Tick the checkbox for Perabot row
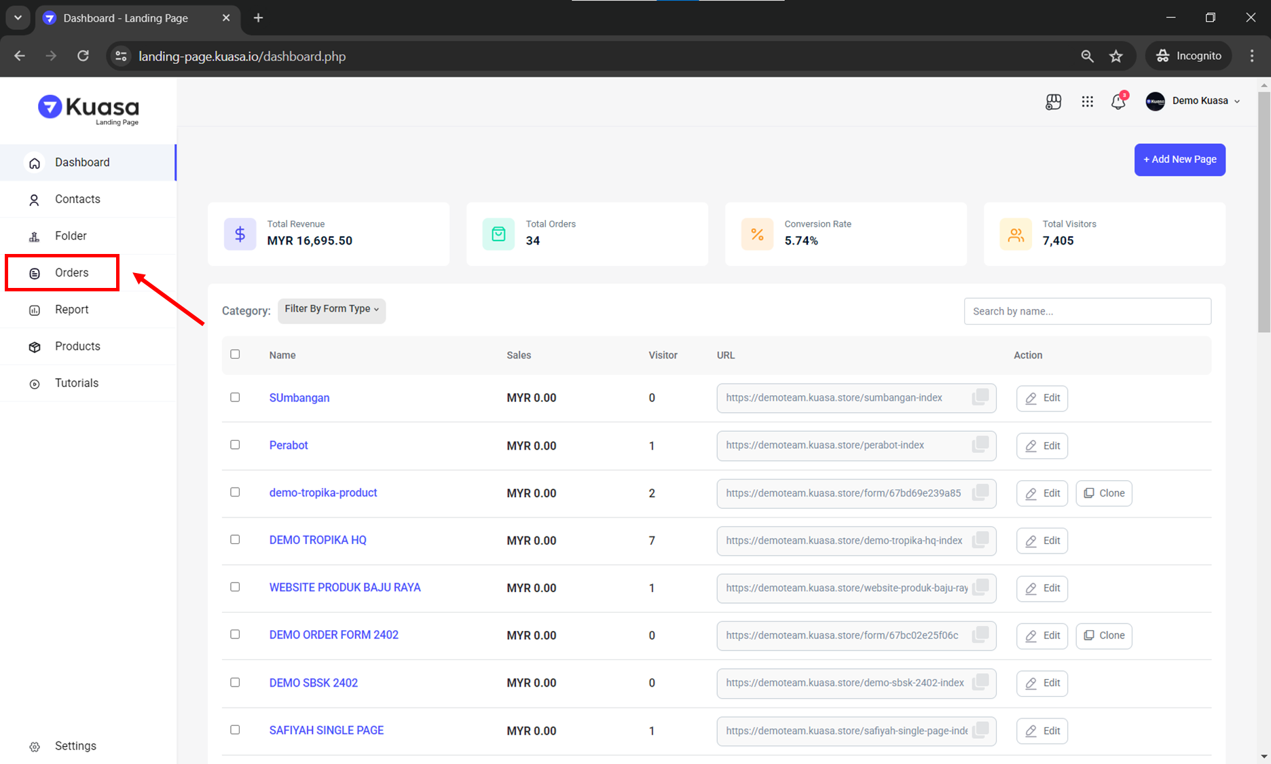The height and width of the screenshot is (764, 1271). click(x=235, y=445)
